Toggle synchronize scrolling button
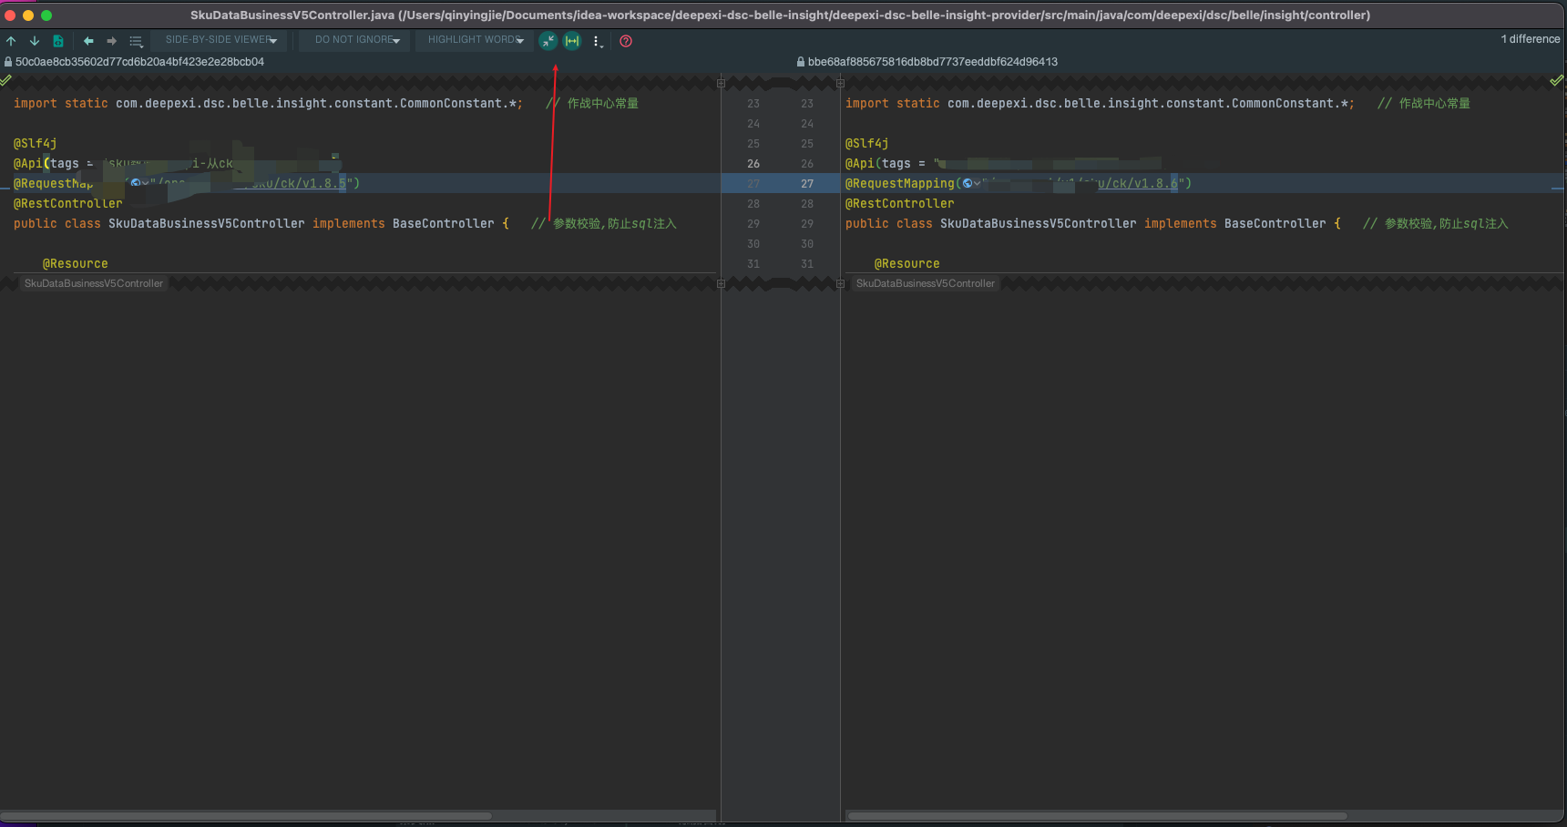Image resolution: width=1567 pixels, height=827 pixels. click(x=572, y=41)
